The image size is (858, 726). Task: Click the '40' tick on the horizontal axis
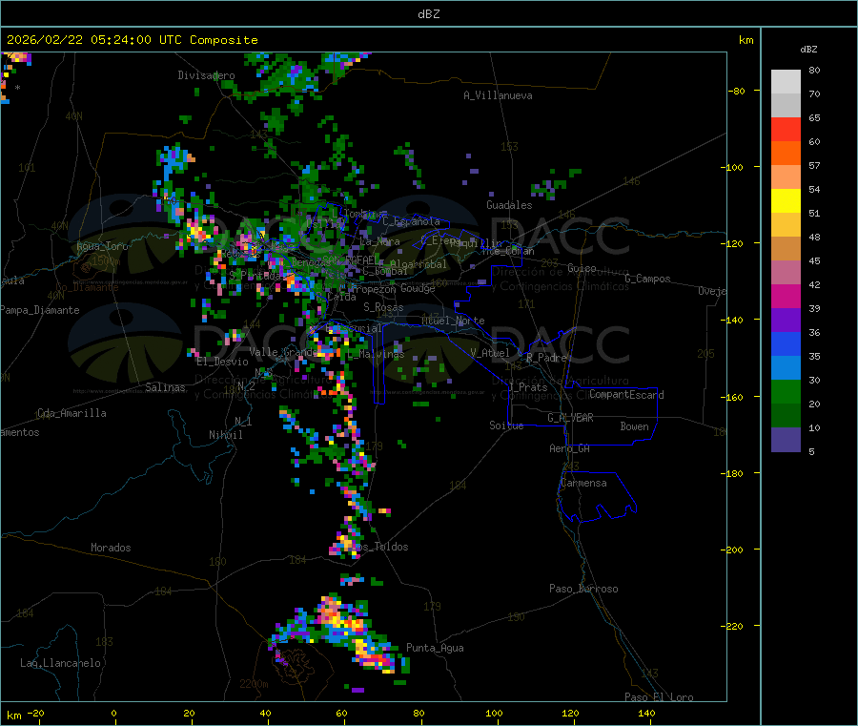pyautogui.click(x=265, y=713)
